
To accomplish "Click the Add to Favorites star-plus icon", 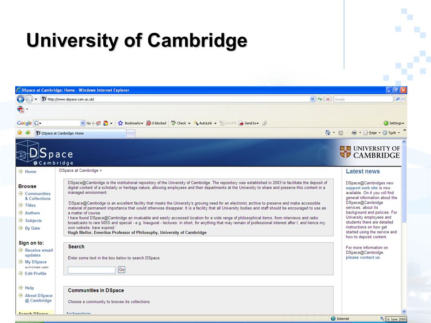I will (28, 133).
